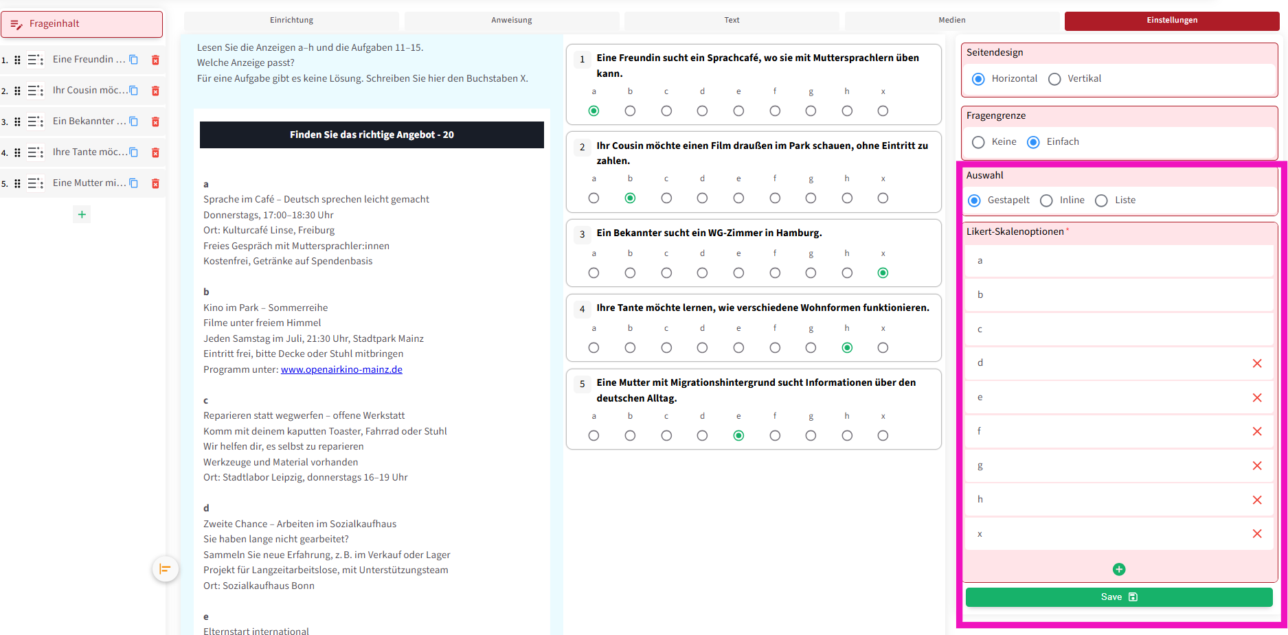Click the orange collapse panel icon

pos(165,568)
